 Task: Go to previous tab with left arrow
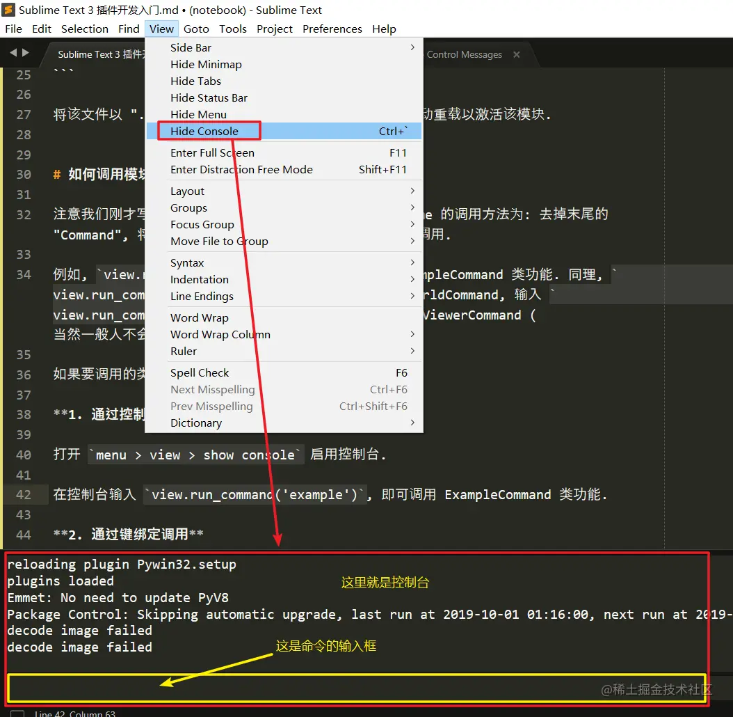click(x=13, y=53)
